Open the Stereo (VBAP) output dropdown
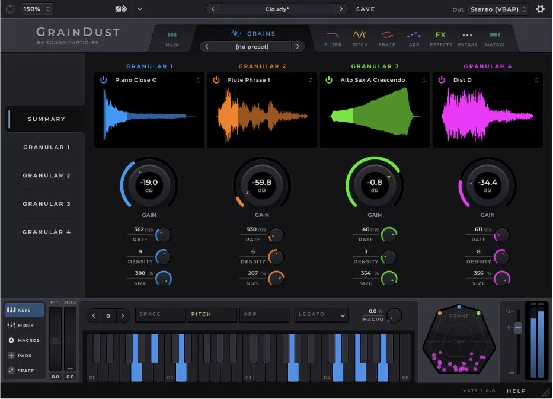The width and height of the screenshot is (553, 399). pyautogui.click(x=498, y=9)
